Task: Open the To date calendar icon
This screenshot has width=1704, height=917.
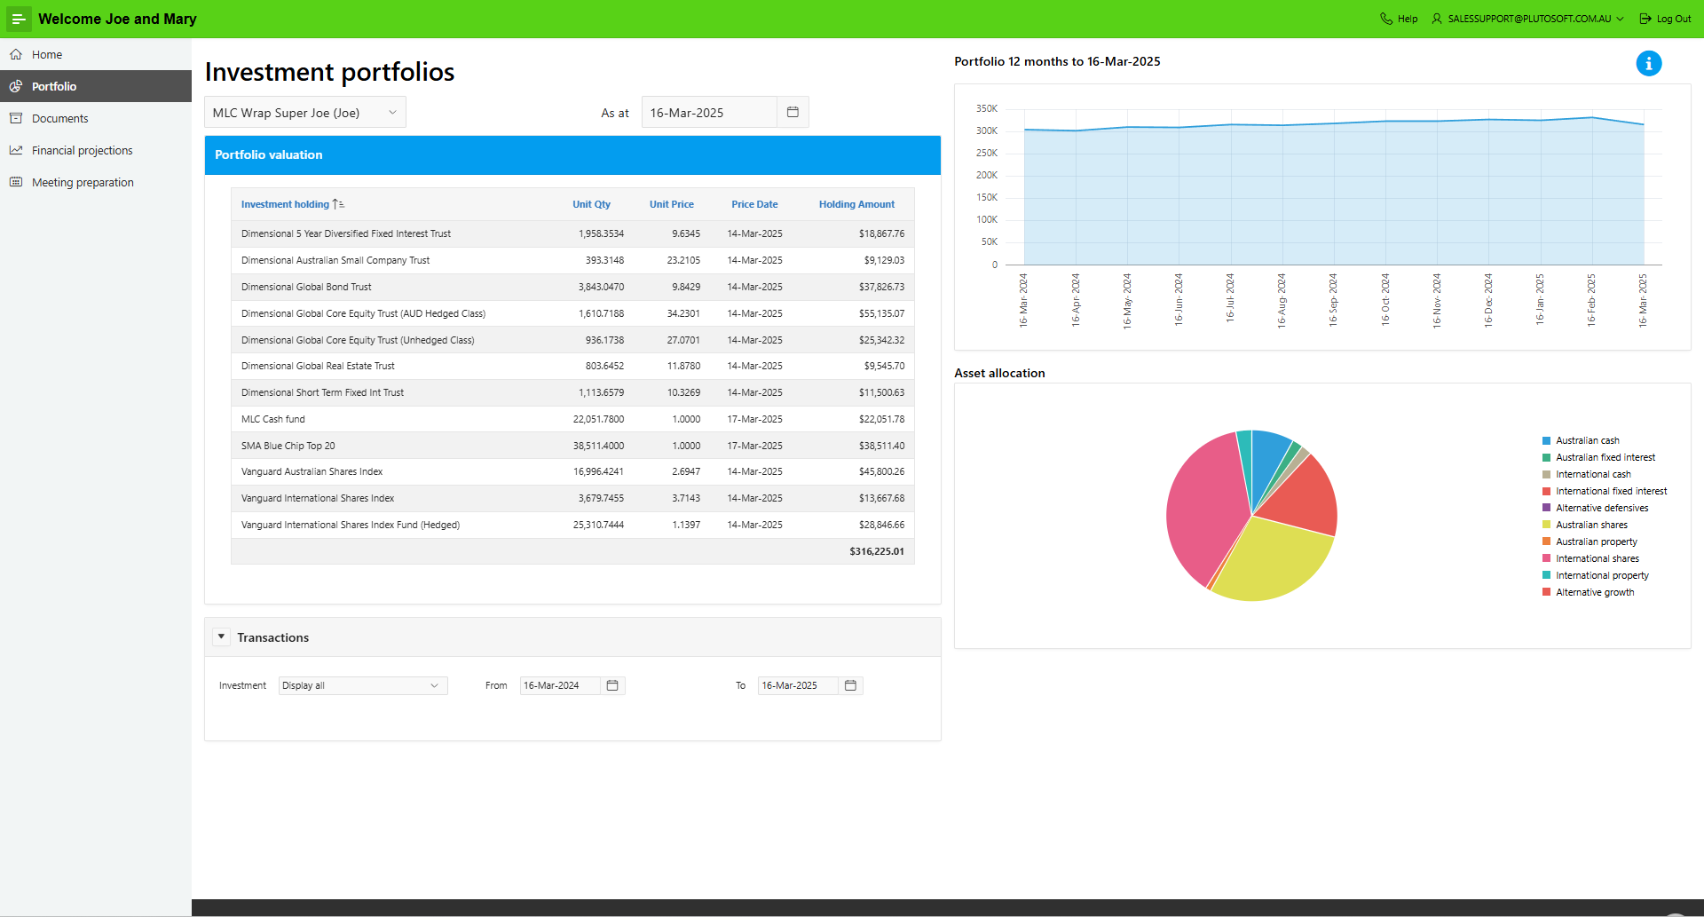Action: 850,685
